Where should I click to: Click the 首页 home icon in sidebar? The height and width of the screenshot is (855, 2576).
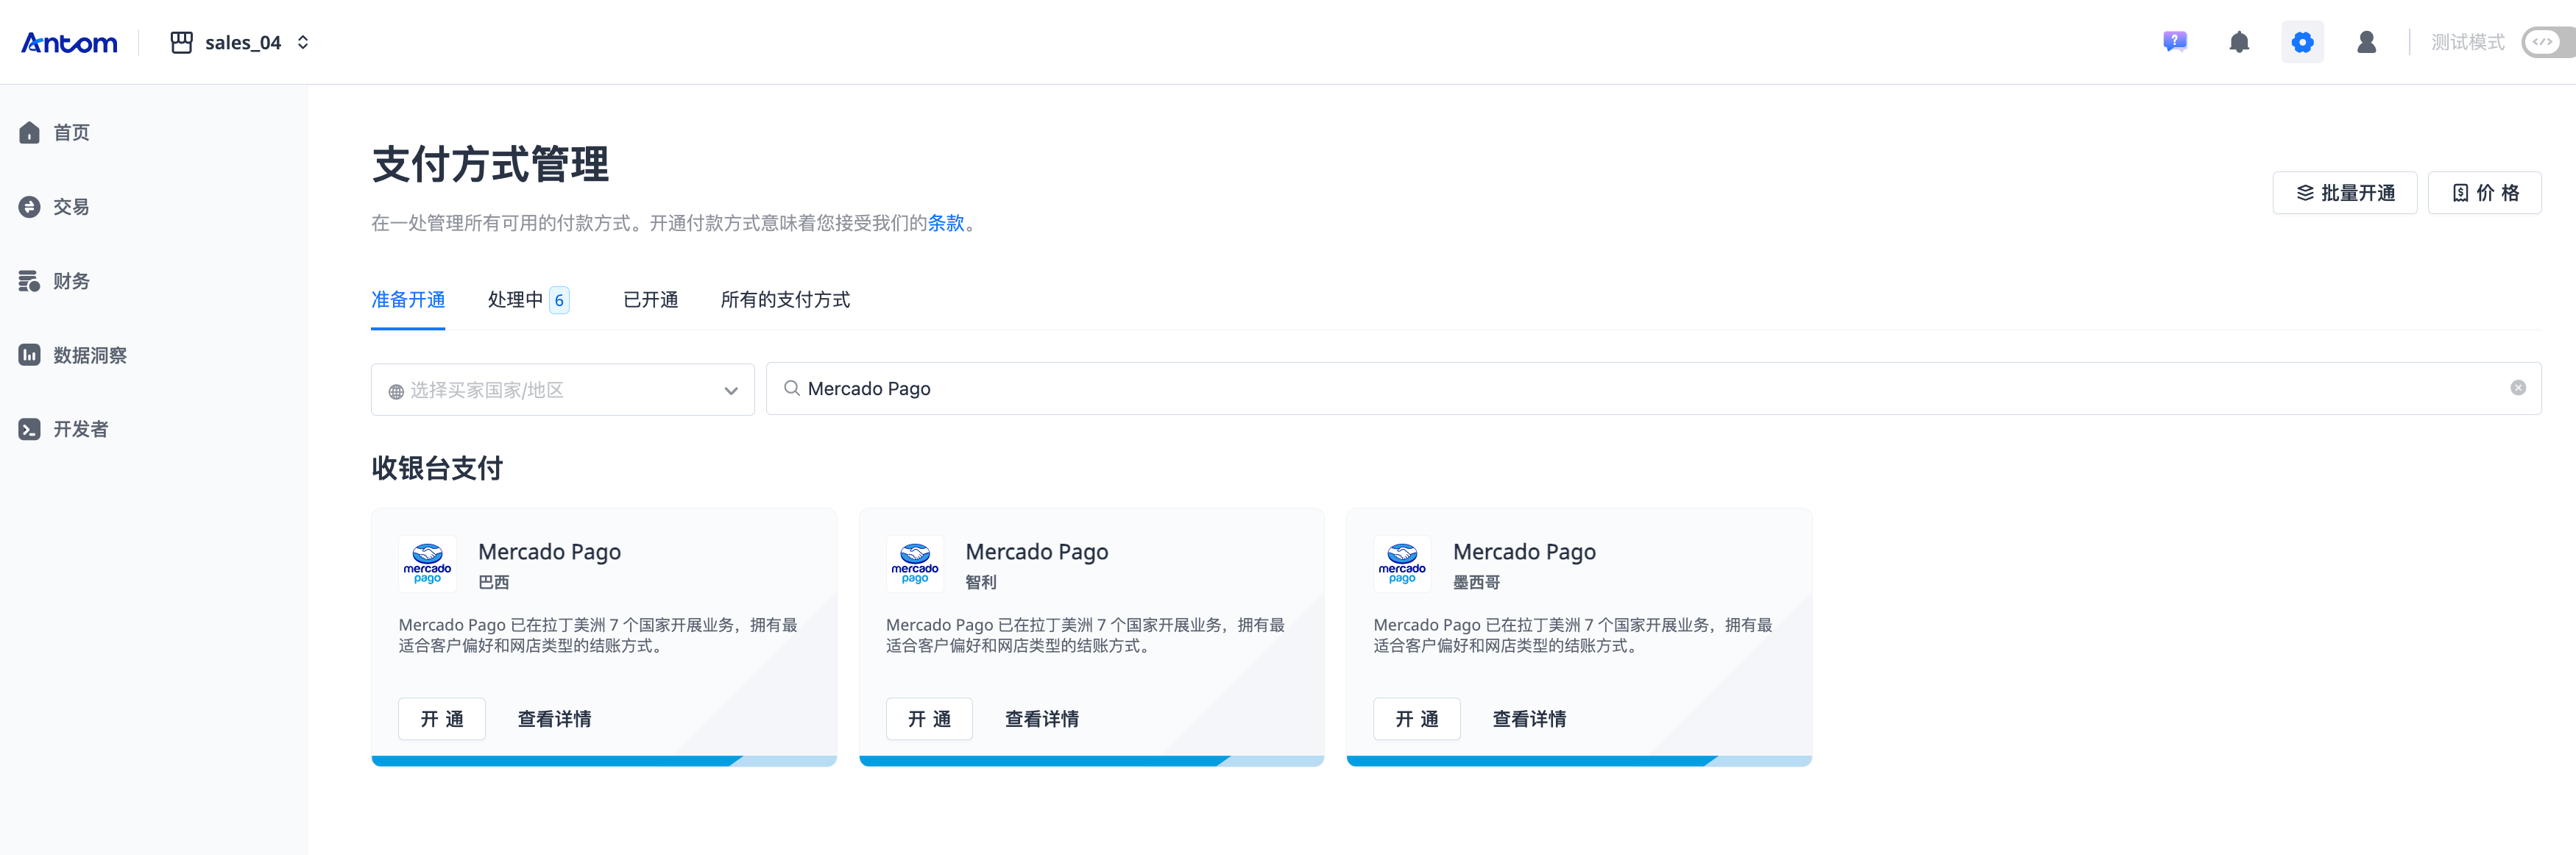(x=29, y=132)
